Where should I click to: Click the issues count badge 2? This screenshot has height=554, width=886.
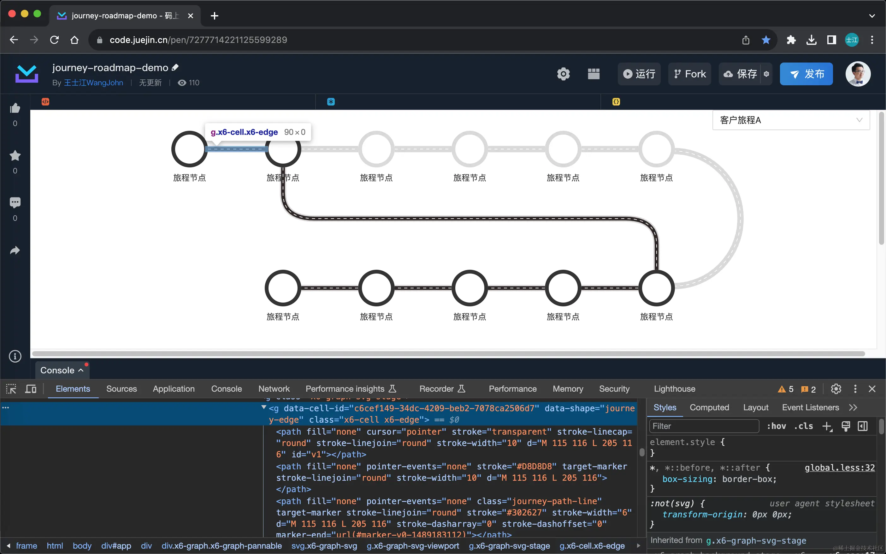[x=808, y=389]
